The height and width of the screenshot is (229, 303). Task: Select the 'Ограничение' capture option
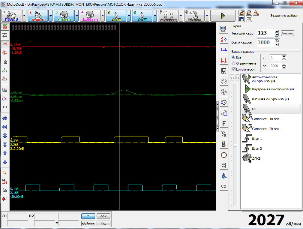click(233, 63)
